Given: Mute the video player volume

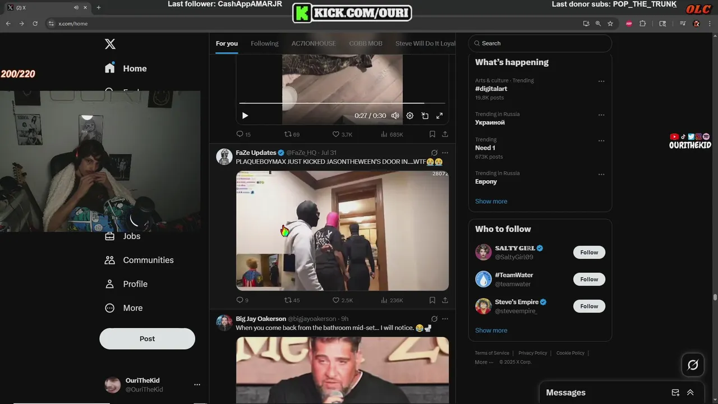Looking at the screenshot, I should (x=395, y=116).
